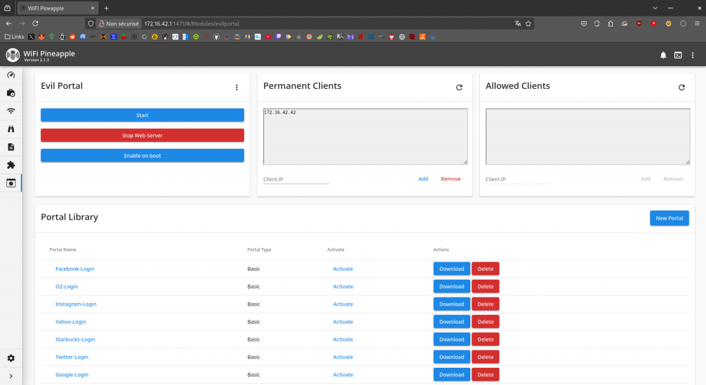Open the Google-Login portal
The height and width of the screenshot is (385, 706).
click(72, 375)
